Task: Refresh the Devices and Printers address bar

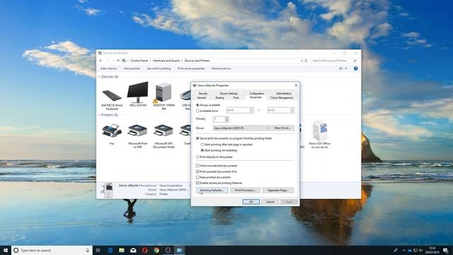Action: coord(306,61)
